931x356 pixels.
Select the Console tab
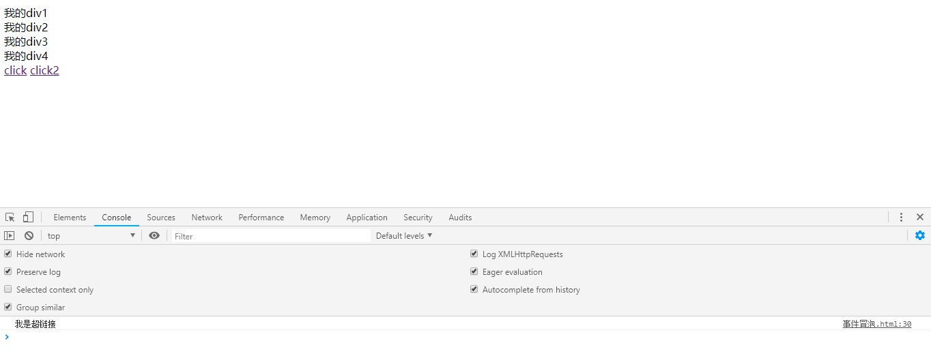click(x=117, y=217)
